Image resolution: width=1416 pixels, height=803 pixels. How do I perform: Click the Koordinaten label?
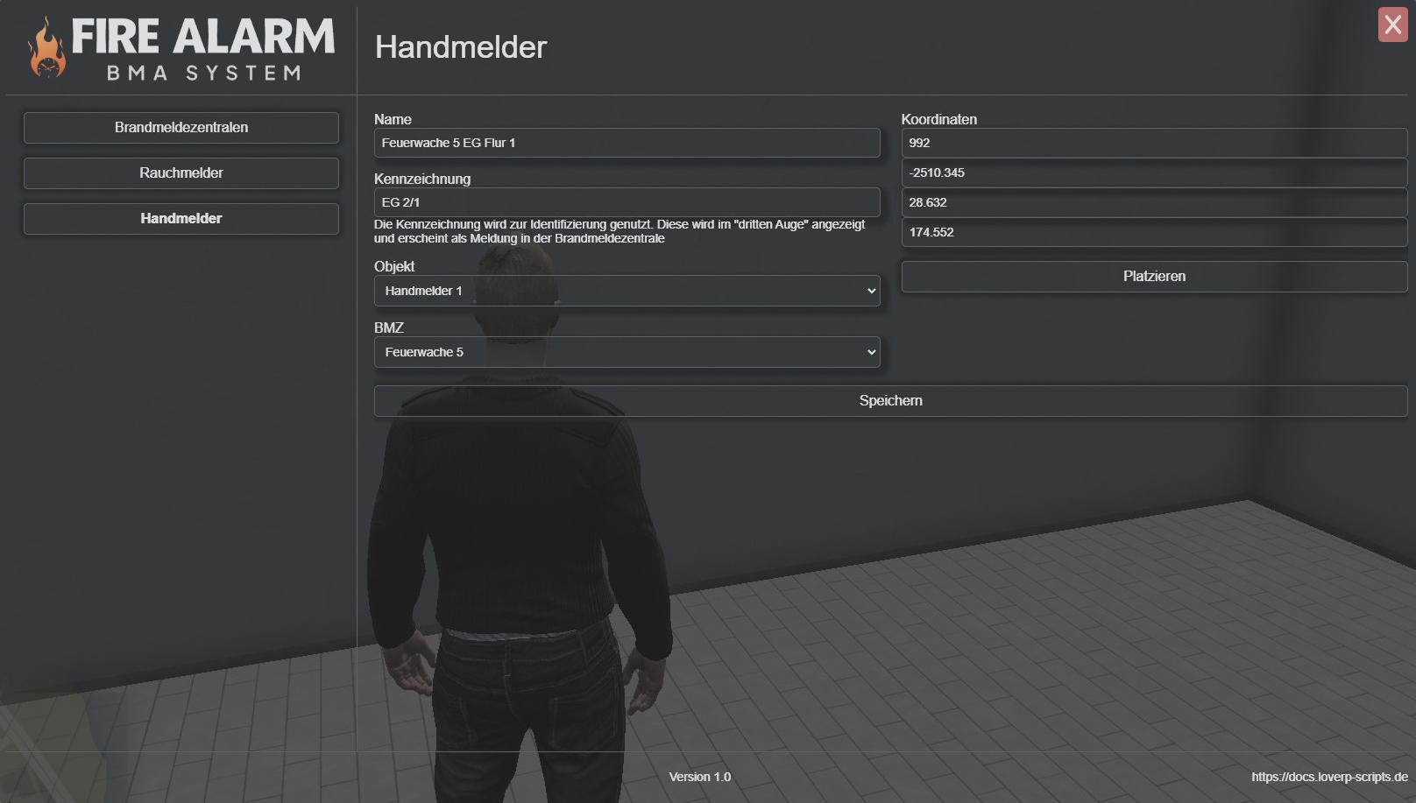coord(938,120)
